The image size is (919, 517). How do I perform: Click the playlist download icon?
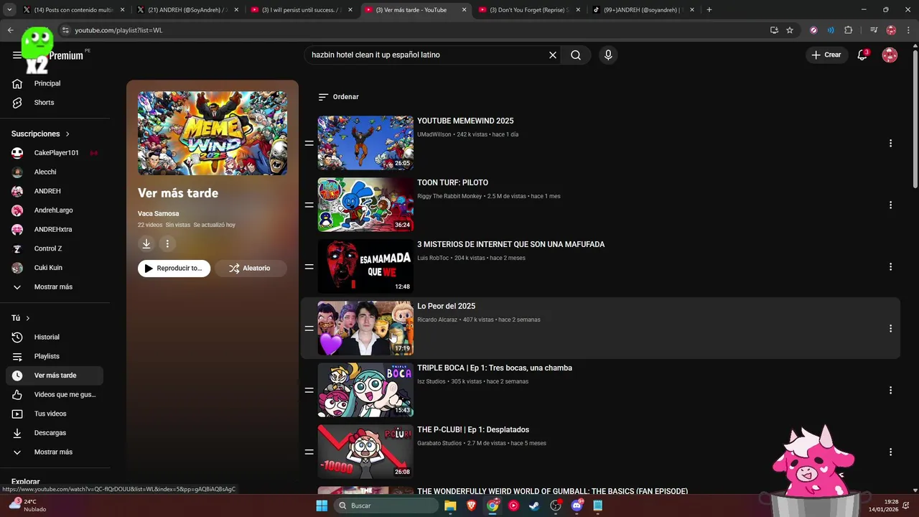(x=146, y=244)
